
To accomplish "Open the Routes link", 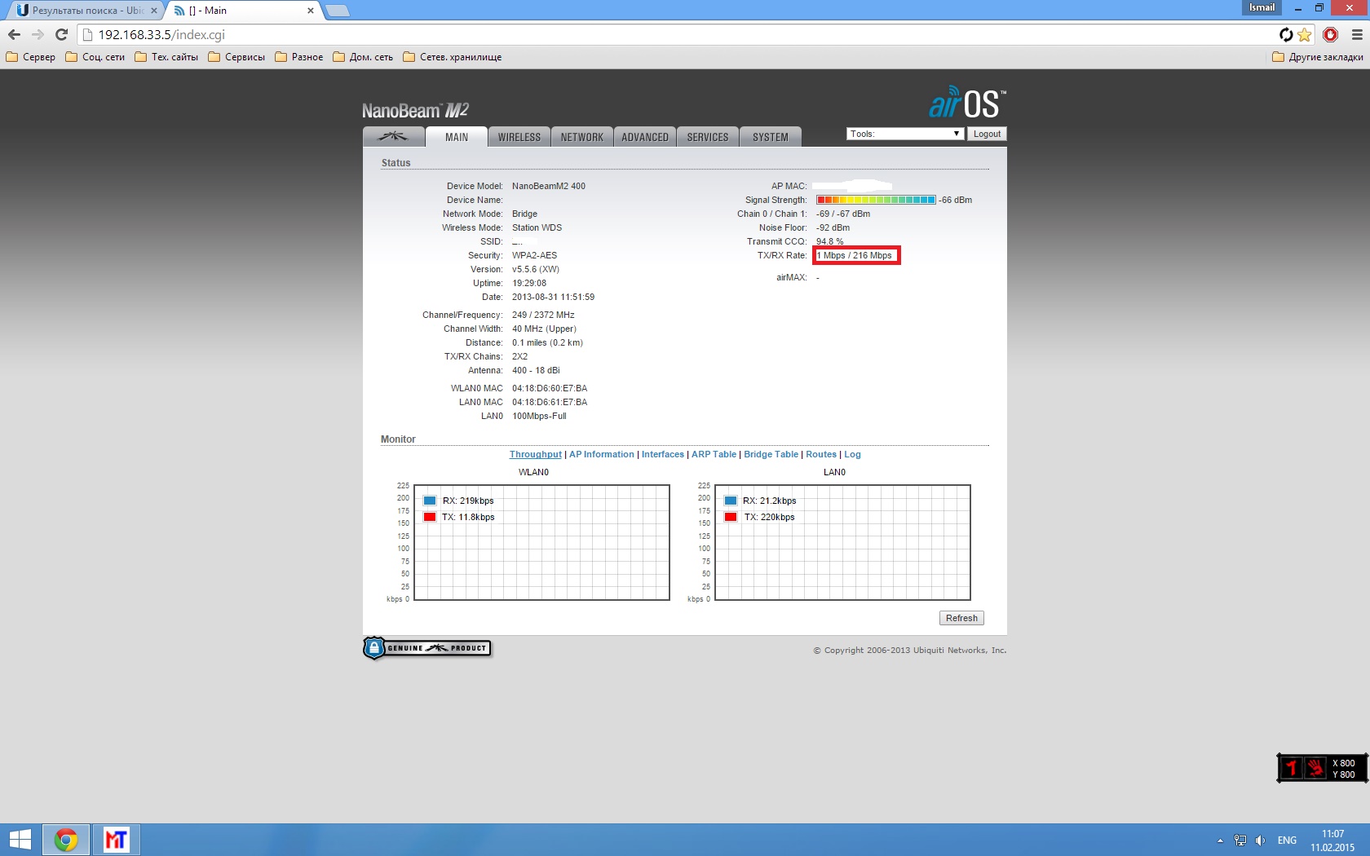I will pyautogui.click(x=821, y=454).
